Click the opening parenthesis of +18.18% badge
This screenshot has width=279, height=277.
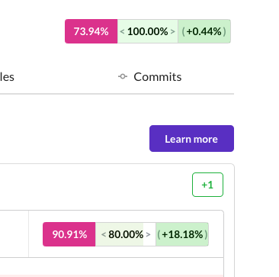coord(159,234)
